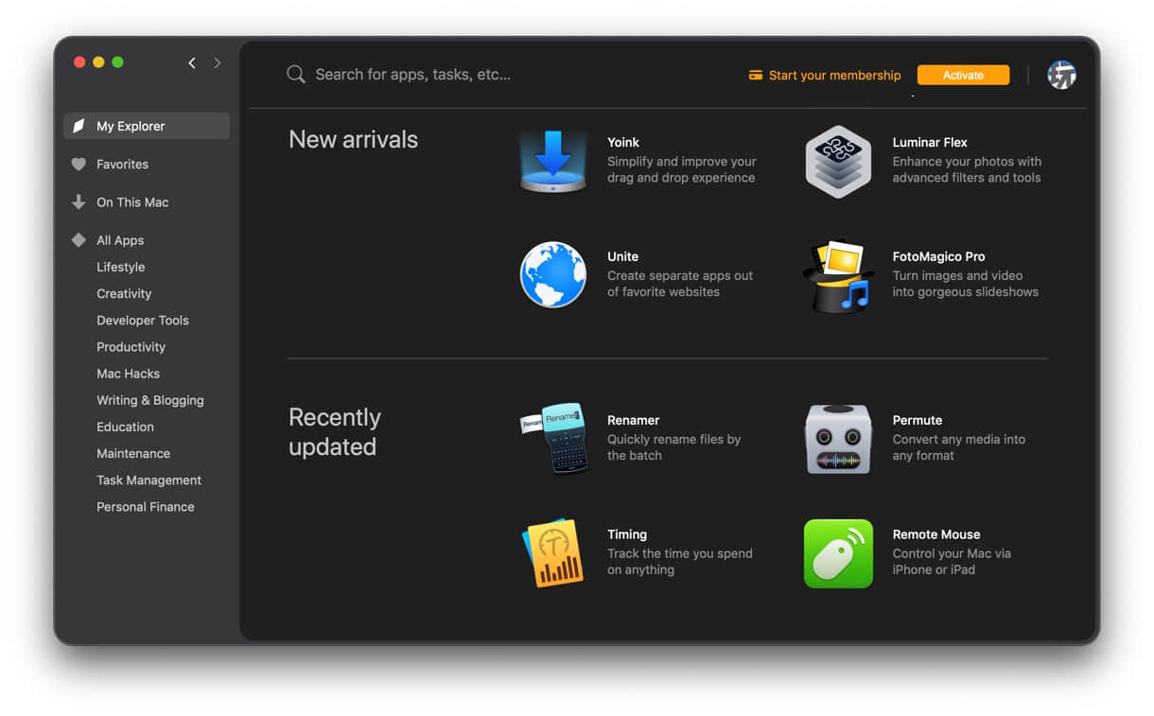Click 'Quickly rename files by the batch' text

[674, 447]
